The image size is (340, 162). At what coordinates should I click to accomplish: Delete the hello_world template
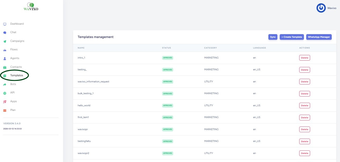(x=304, y=105)
